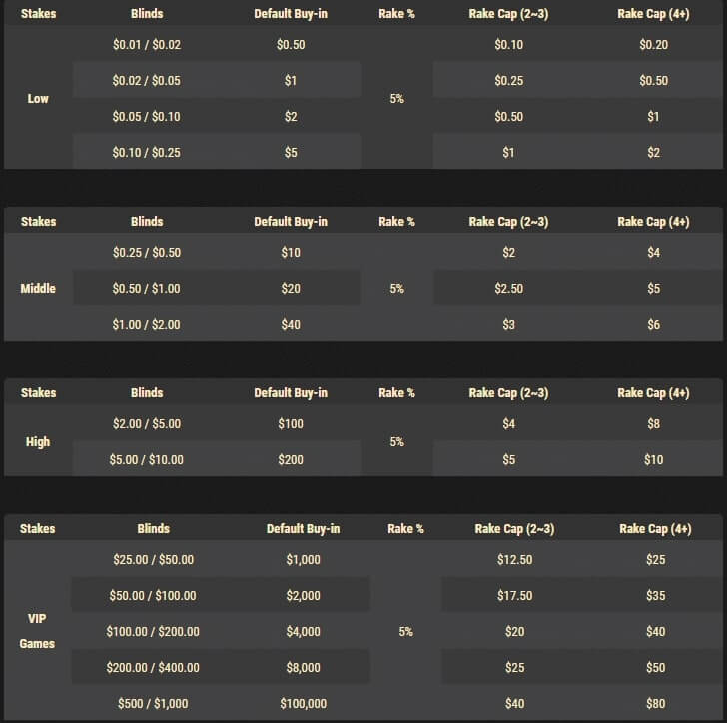Click the 5% rake in the VIP table
This screenshot has height=723, width=727.
pyautogui.click(x=405, y=632)
